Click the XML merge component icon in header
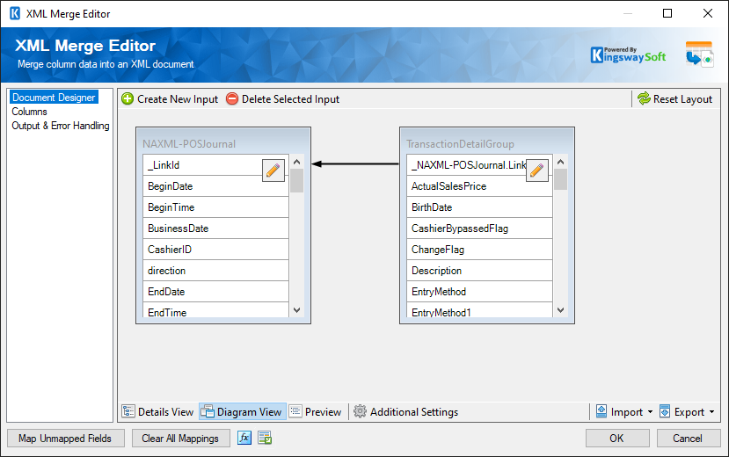This screenshot has height=457, width=729. 699,54
